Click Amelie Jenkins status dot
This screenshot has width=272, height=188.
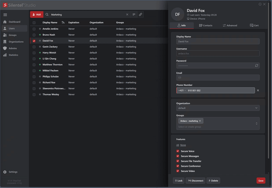40,29
